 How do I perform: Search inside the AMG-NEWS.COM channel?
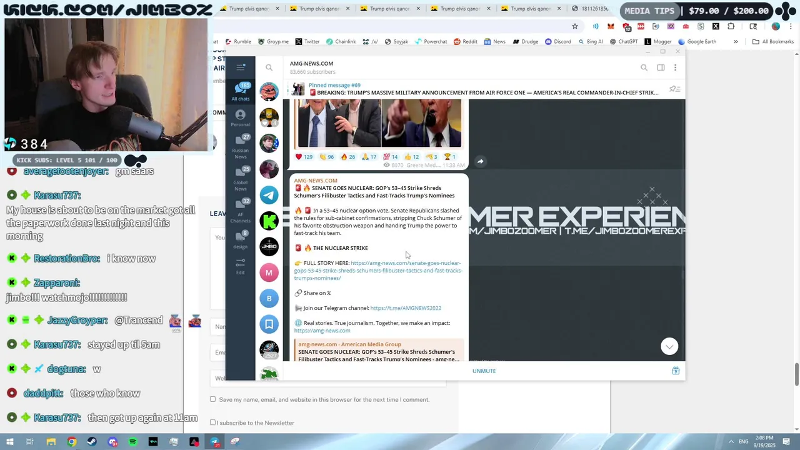(x=644, y=67)
